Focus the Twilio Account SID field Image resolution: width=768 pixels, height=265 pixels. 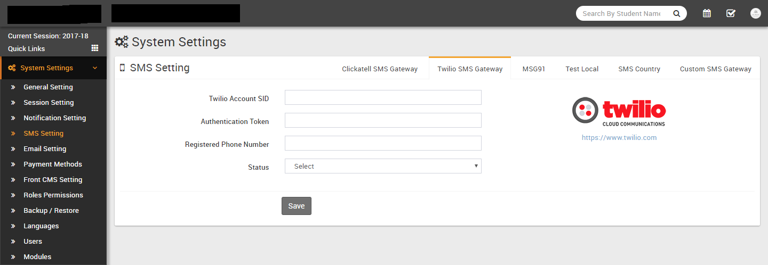tap(383, 98)
